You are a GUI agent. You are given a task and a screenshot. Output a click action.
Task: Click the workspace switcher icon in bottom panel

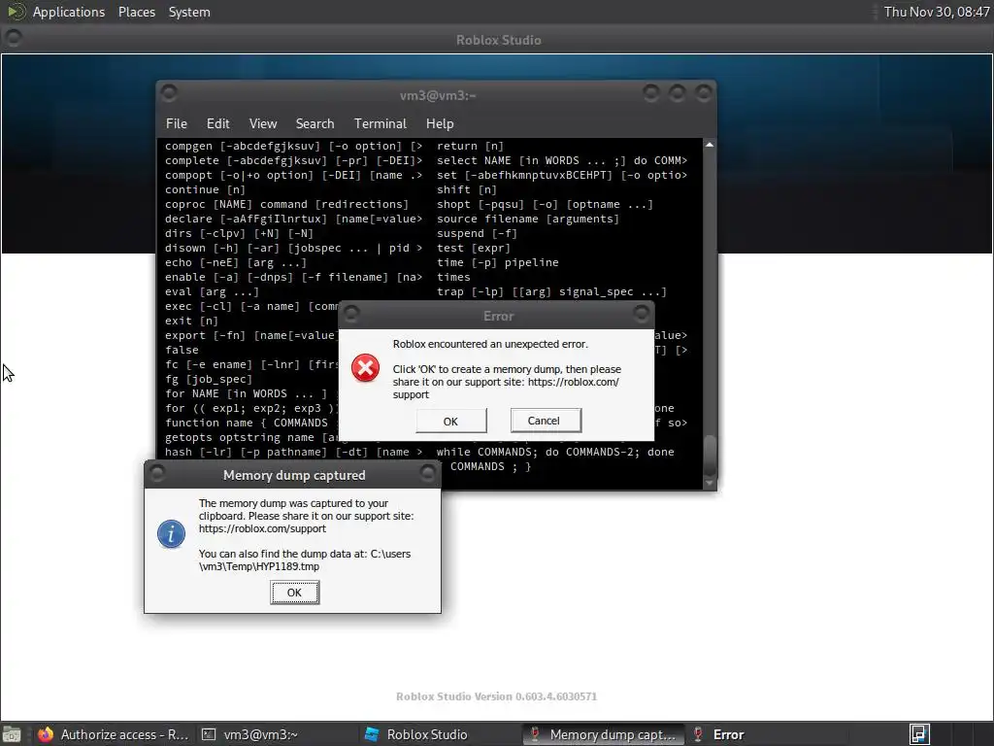click(919, 734)
